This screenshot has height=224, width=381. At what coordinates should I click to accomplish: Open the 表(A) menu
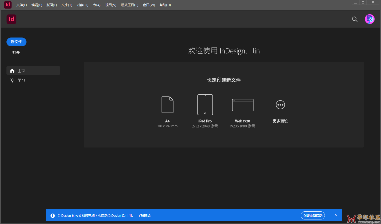pos(97,5)
